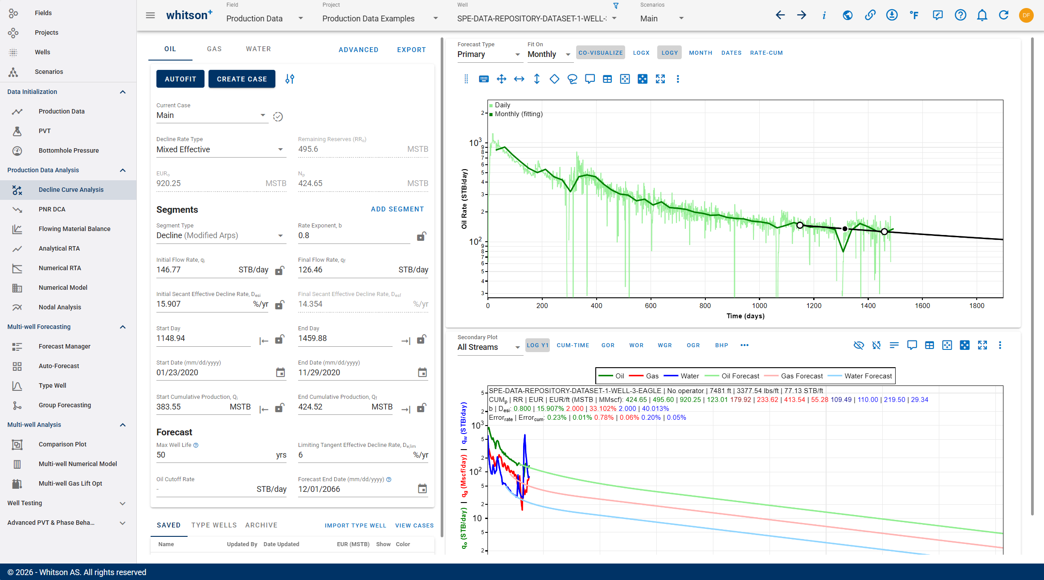1044x580 pixels.
Task: Toggle the Start Day lock
Action: [x=280, y=339]
